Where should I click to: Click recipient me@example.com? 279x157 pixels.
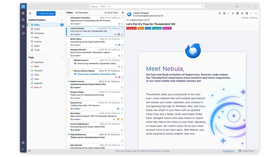[x=138, y=20]
